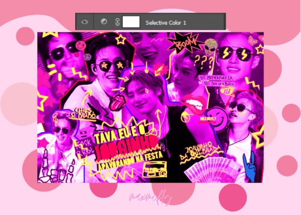Click the three yellow question marks
301x215 pixels.
(x=203, y=61)
